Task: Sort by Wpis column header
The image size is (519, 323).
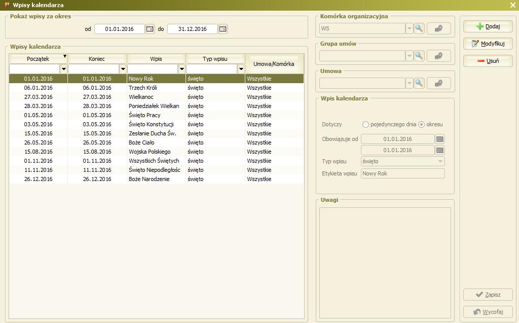Action: [x=156, y=59]
